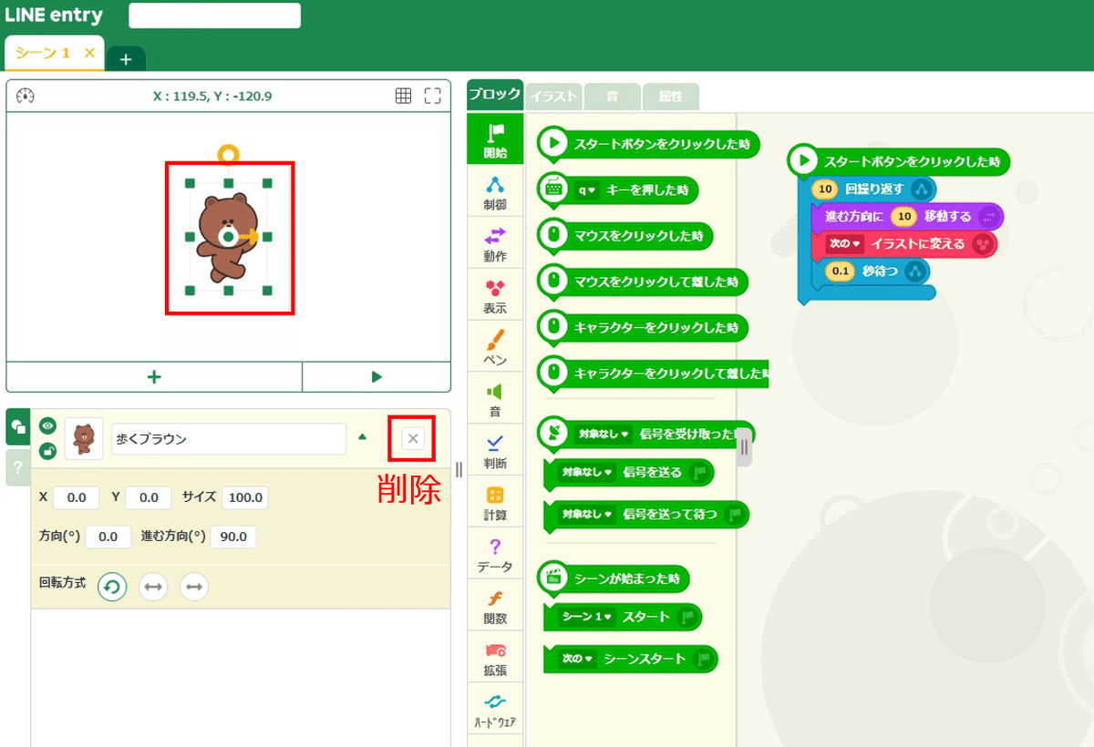This screenshot has height=747, width=1094.
Task: Click the X position value field
Action: (x=77, y=497)
